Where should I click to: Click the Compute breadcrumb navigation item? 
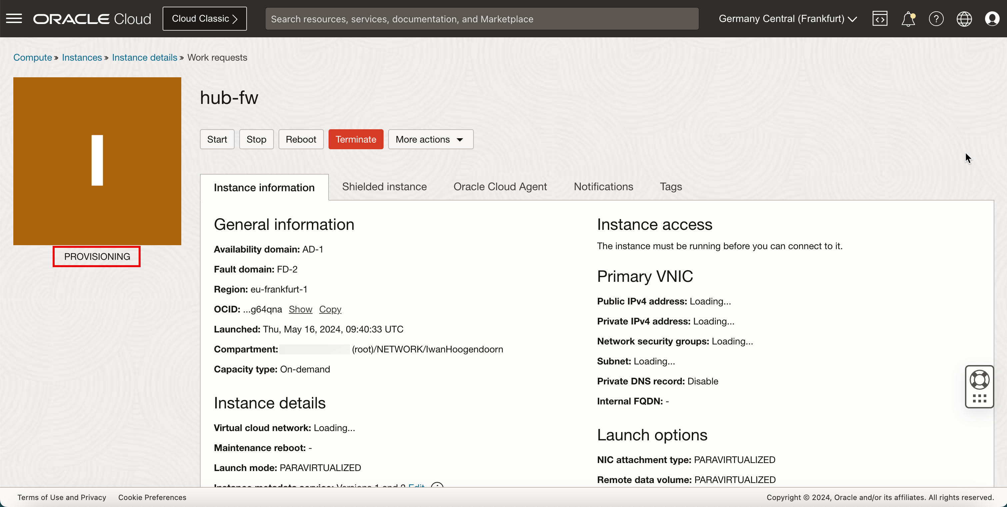pyautogui.click(x=32, y=58)
